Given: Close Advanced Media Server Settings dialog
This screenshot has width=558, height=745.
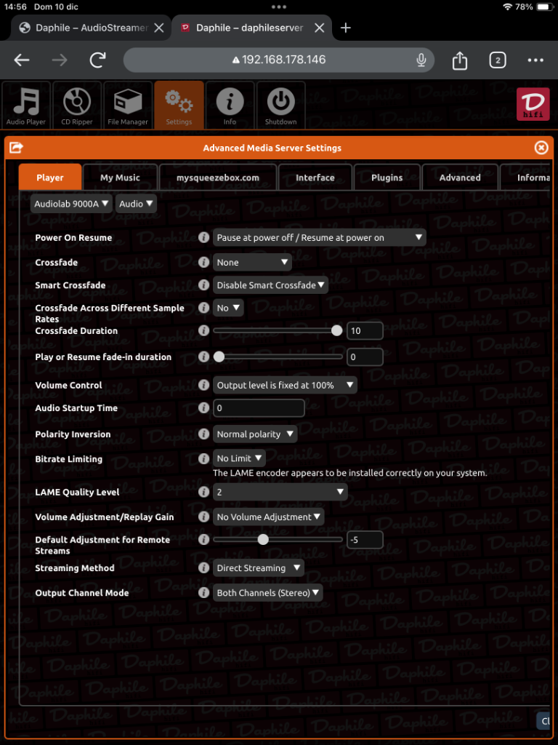Looking at the screenshot, I should click(x=541, y=148).
